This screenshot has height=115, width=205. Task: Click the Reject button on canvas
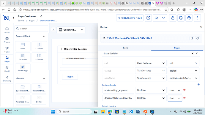[x=70, y=77]
